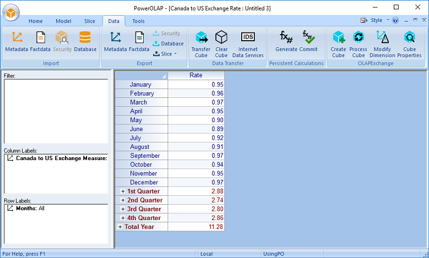
Task: Click inside the Filter box
Action: click(56, 111)
